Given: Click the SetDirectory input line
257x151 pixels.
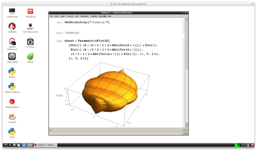Looking at the screenshot, I should click(87, 22).
